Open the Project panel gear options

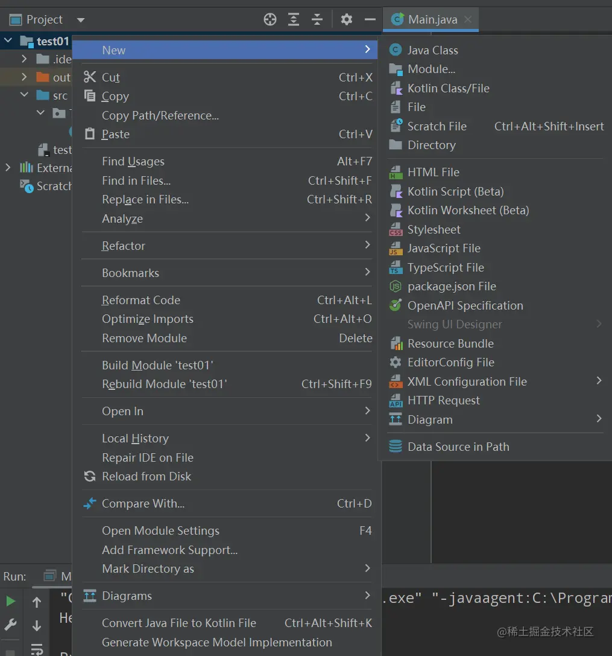click(x=347, y=19)
